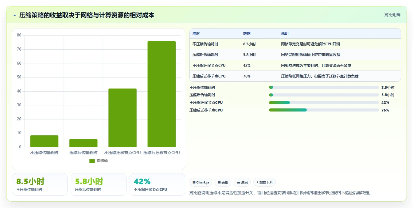Screen dimensions: 413x208
Task: Toggle the 指标值 legend entry
Action: [99, 161]
